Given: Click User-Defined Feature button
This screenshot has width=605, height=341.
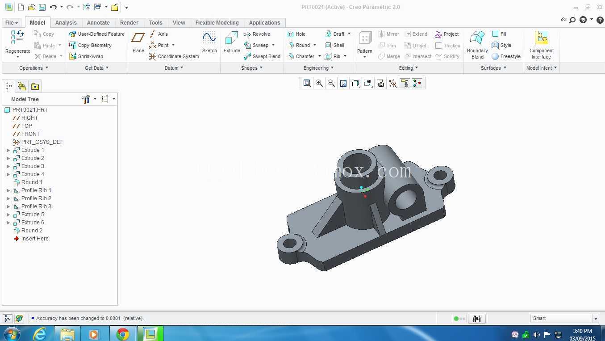Looking at the screenshot, I should (x=97, y=34).
